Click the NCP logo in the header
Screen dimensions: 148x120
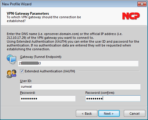tap(131, 16)
